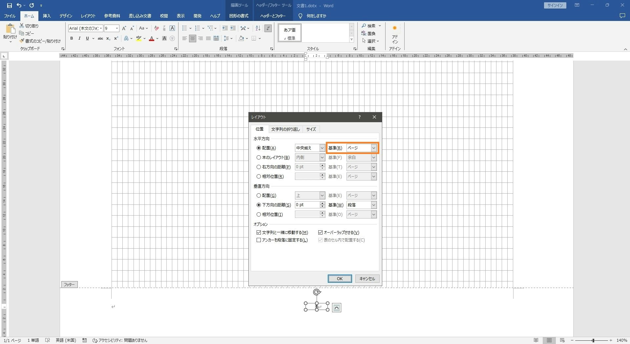This screenshot has height=344, width=630.
Task: Switch to the 挿入 ribbon tab
Action: coord(47,16)
